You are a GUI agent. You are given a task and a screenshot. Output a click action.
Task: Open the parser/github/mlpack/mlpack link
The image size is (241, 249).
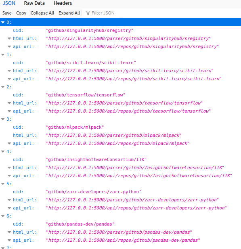[114, 135]
